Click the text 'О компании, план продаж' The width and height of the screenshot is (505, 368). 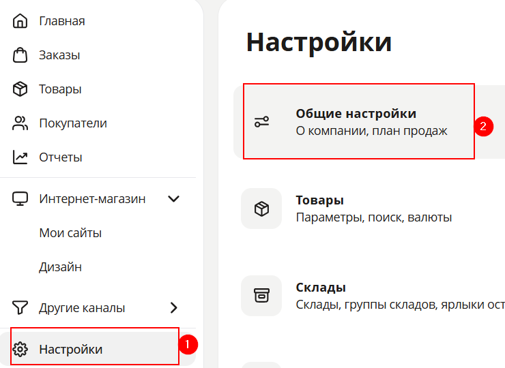[371, 131]
